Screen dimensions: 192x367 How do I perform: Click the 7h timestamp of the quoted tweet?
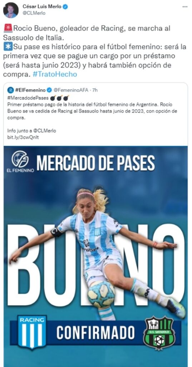pyautogui.click(x=95, y=90)
